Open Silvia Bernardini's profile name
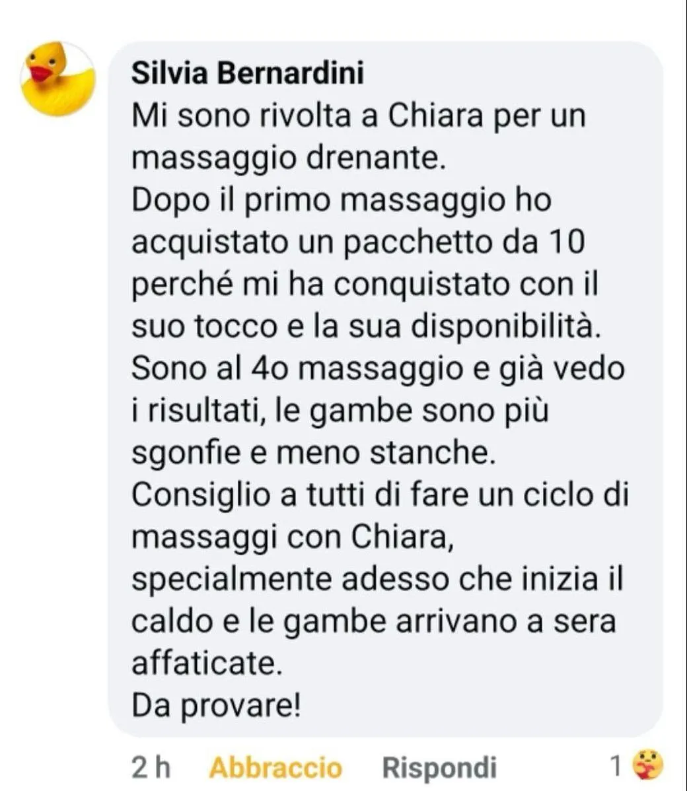 coord(248,74)
